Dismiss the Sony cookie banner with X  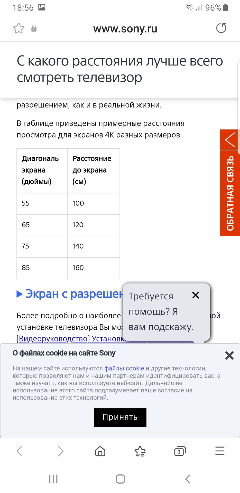(x=229, y=356)
